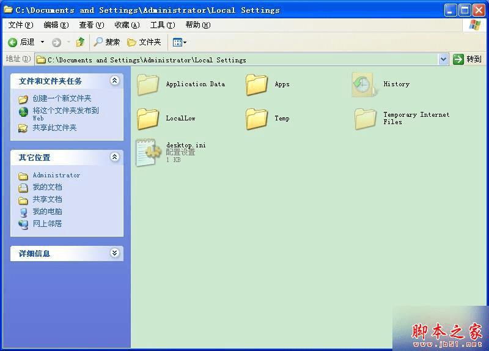The width and height of the screenshot is (489, 351).
Task: Open the 文件(F) menu
Action: click(x=21, y=25)
